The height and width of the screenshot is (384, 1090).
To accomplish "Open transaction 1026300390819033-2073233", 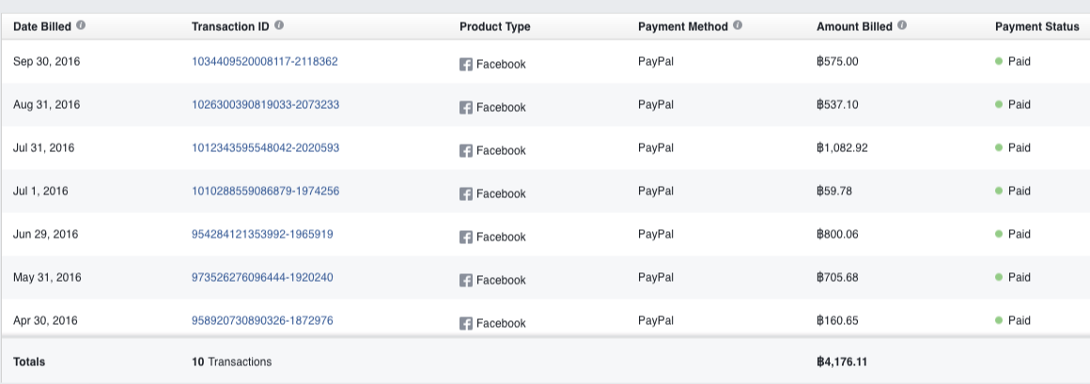I will 265,105.
